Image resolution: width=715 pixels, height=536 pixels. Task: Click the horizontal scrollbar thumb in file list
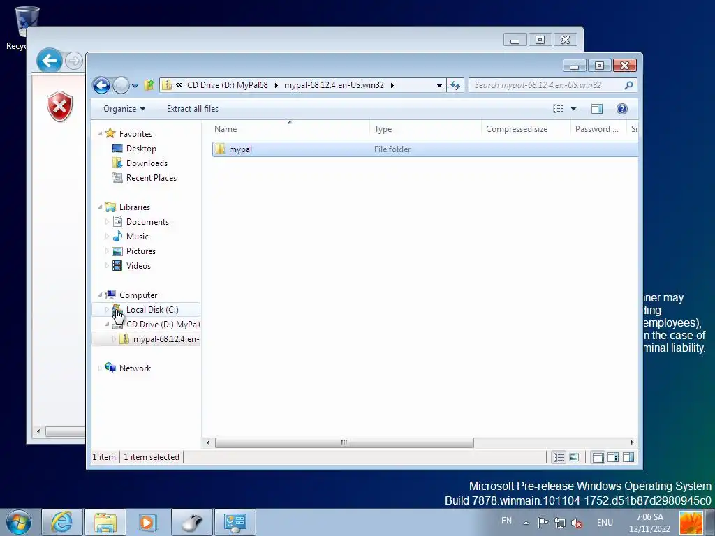344,442
